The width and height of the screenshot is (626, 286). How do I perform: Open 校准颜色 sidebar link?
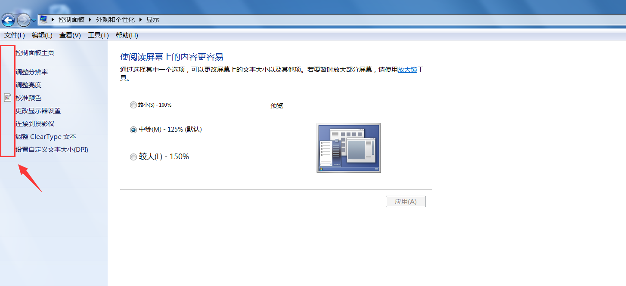pyautogui.click(x=28, y=98)
